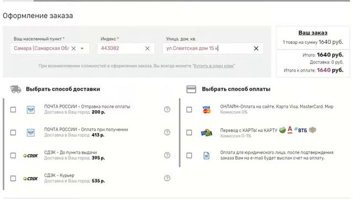Image resolution: width=353 pixels, height=199 pixels.
Task: Clear the index field with its X icon
Action: 147,48
